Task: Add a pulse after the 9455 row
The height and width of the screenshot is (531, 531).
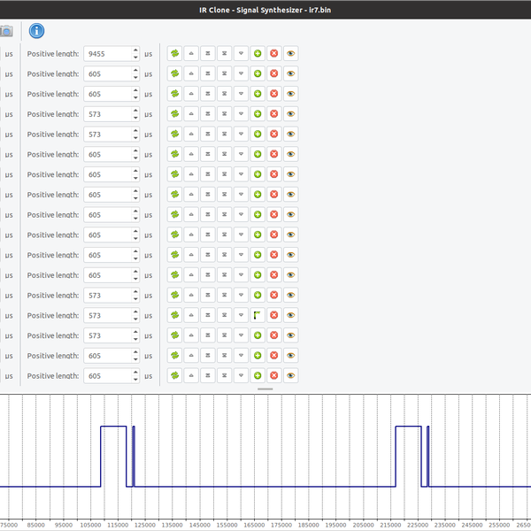Action: 258,54
